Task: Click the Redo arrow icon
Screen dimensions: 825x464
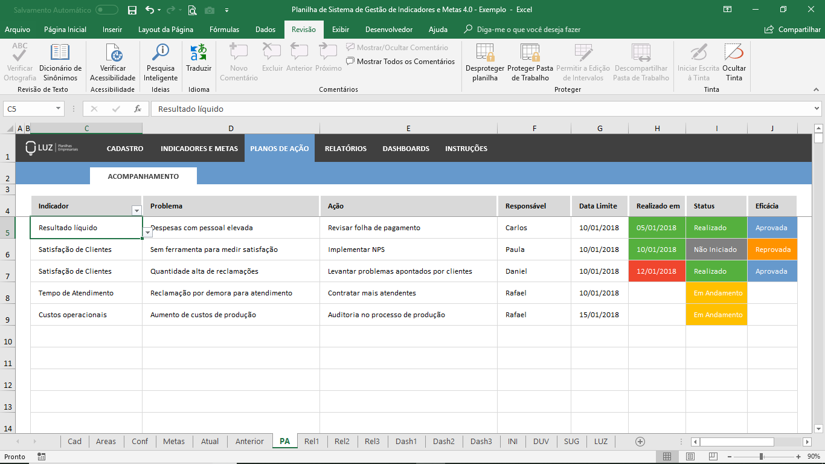Action: [x=171, y=10]
